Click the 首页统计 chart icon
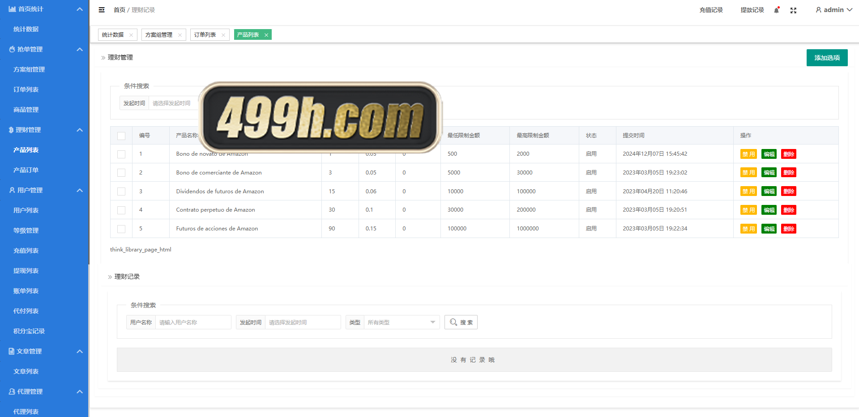Viewport: 859px width, 417px height. click(x=12, y=9)
